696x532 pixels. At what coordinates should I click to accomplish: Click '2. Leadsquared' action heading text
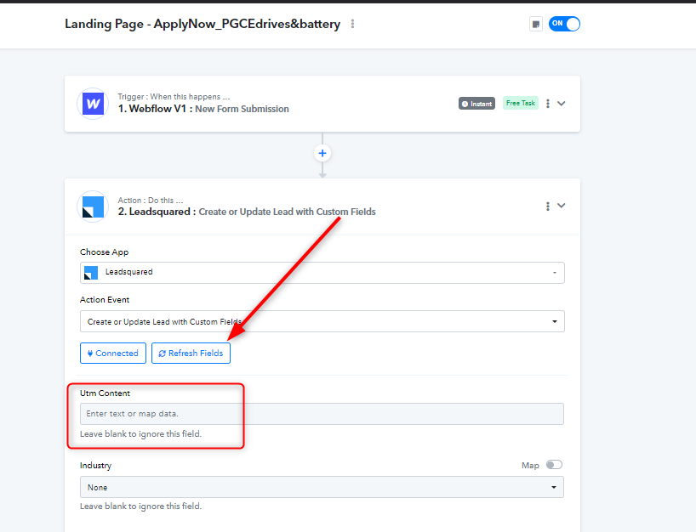pos(154,212)
